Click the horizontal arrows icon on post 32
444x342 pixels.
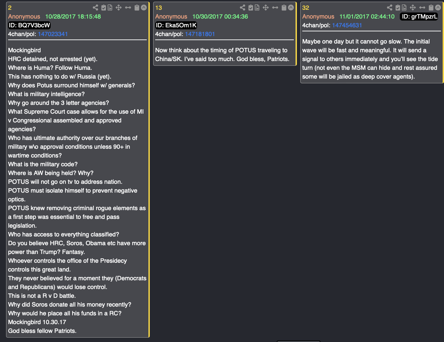pos(422,7)
